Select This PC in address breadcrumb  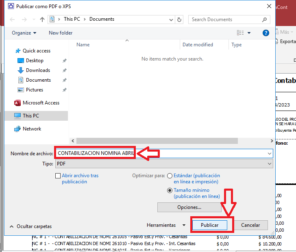click(x=72, y=19)
